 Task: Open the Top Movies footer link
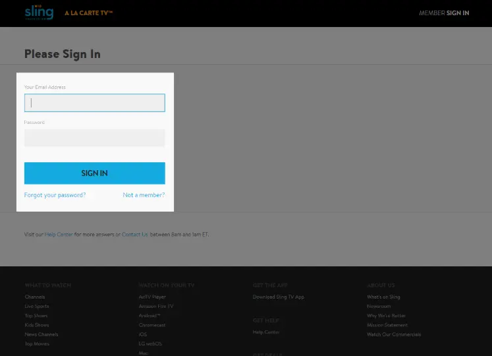pyautogui.click(x=37, y=343)
